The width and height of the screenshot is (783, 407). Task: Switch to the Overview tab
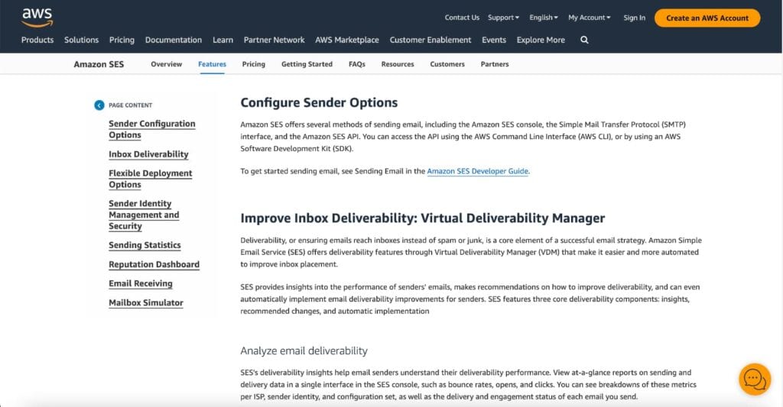166,64
